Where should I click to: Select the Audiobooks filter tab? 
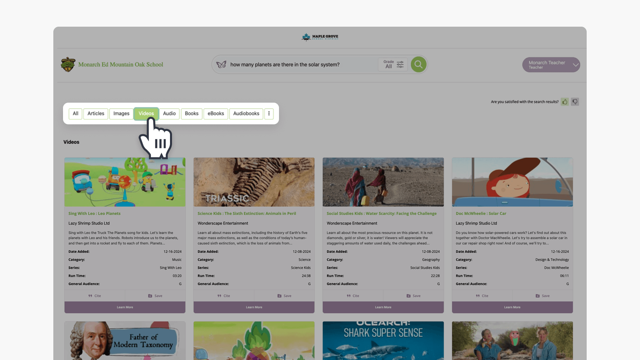coord(246,114)
